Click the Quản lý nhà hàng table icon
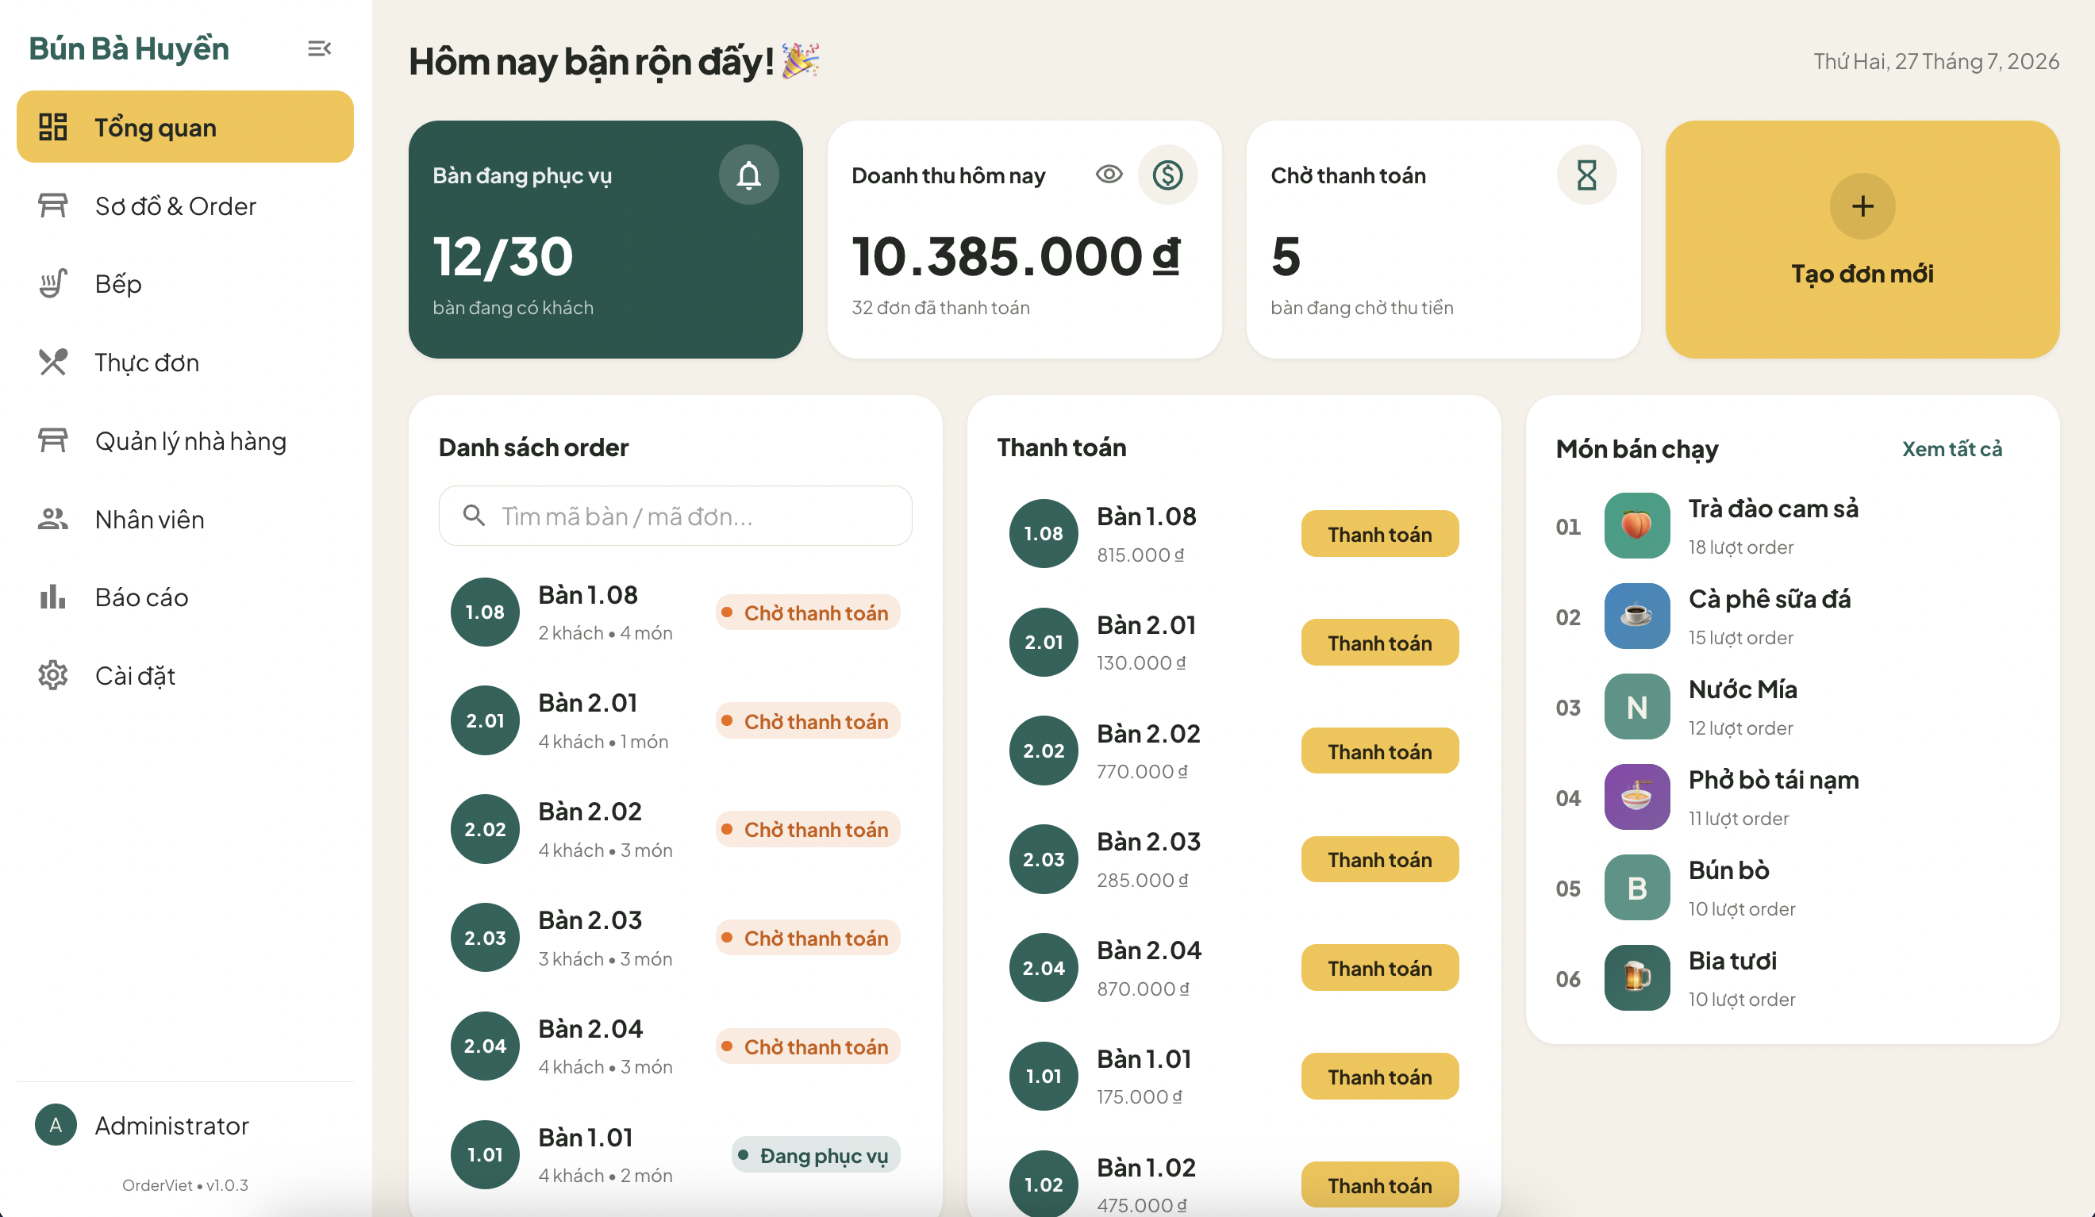Image resolution: width=2095 pixels, height=1217 pixels. [x=53, y=440]
